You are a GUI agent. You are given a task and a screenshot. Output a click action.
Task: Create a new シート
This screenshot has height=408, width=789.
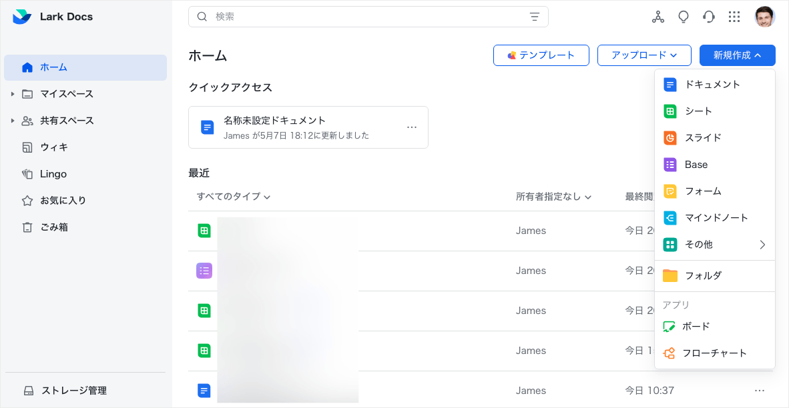tap(714, 111)
